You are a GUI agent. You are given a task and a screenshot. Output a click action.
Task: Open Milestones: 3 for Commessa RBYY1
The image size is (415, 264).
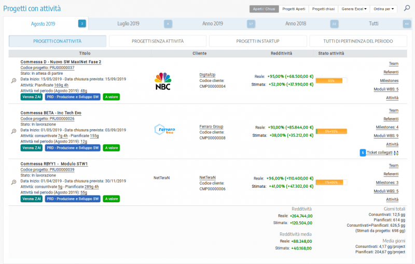387,183
